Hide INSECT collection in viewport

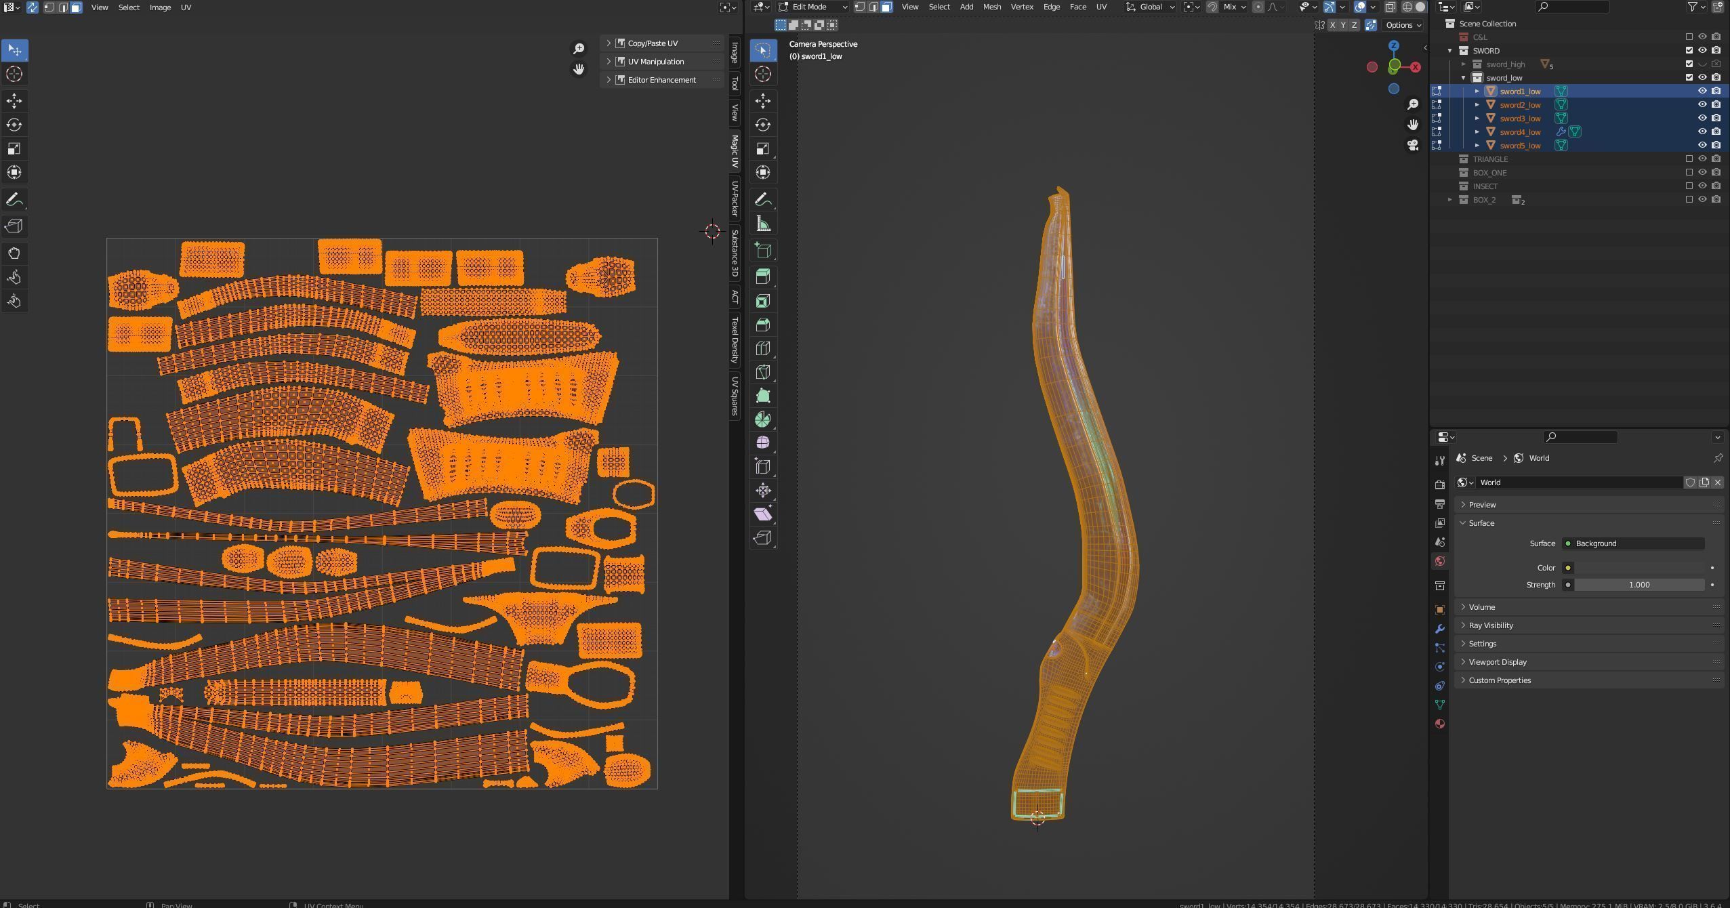point(1702,186)
